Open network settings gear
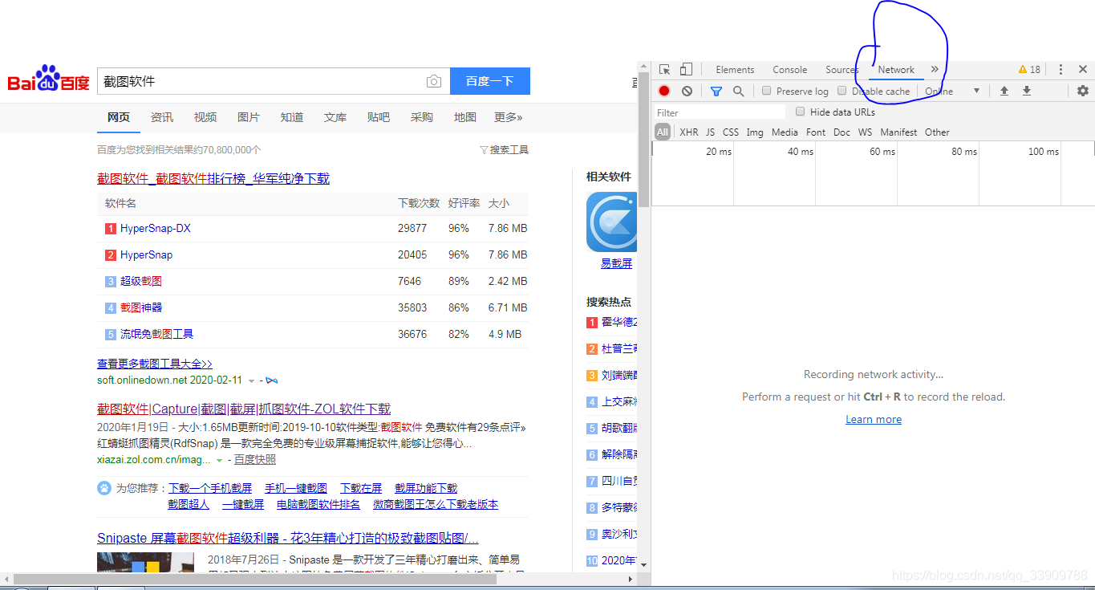Image resolution: width=1095 pixels, height=590 pixels. [1083, 91]
